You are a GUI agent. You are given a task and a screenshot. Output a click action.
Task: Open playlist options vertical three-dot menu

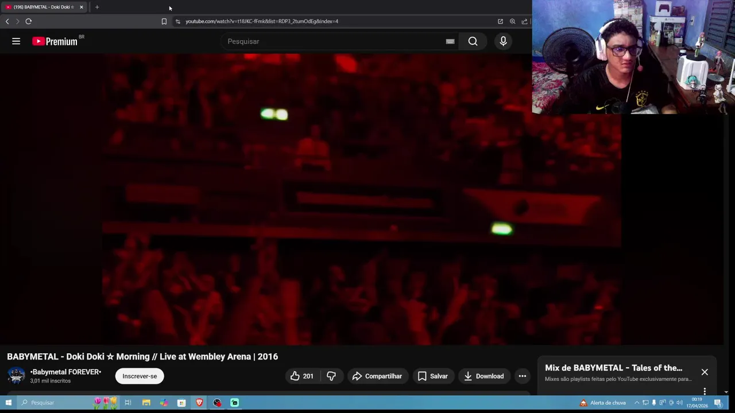pyautogui.click(x=705, y=391)
